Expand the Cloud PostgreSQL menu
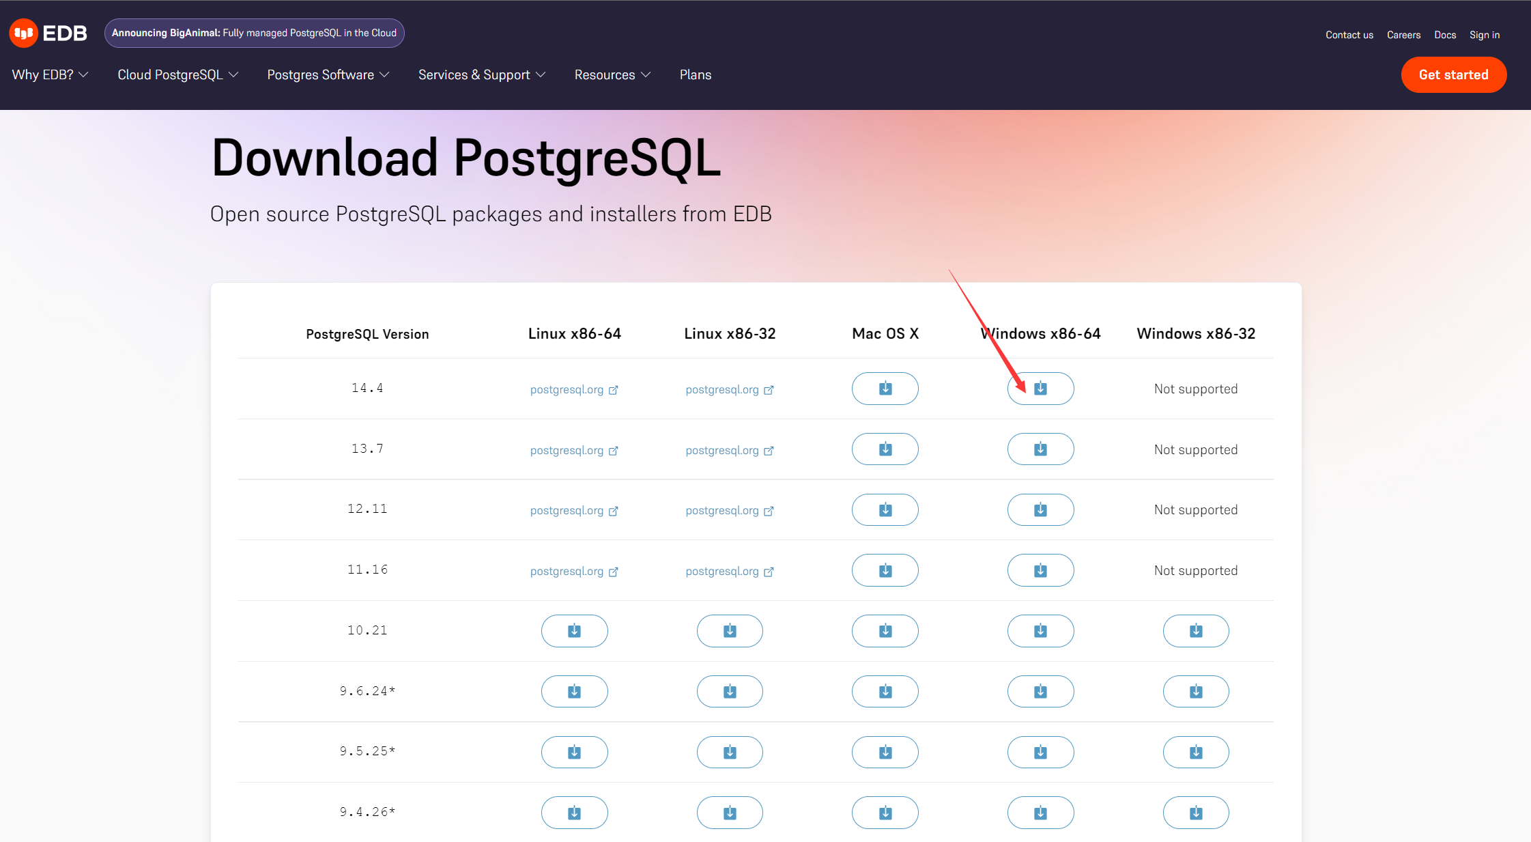Screen dimensions: 1531x842 pos(177,74)
